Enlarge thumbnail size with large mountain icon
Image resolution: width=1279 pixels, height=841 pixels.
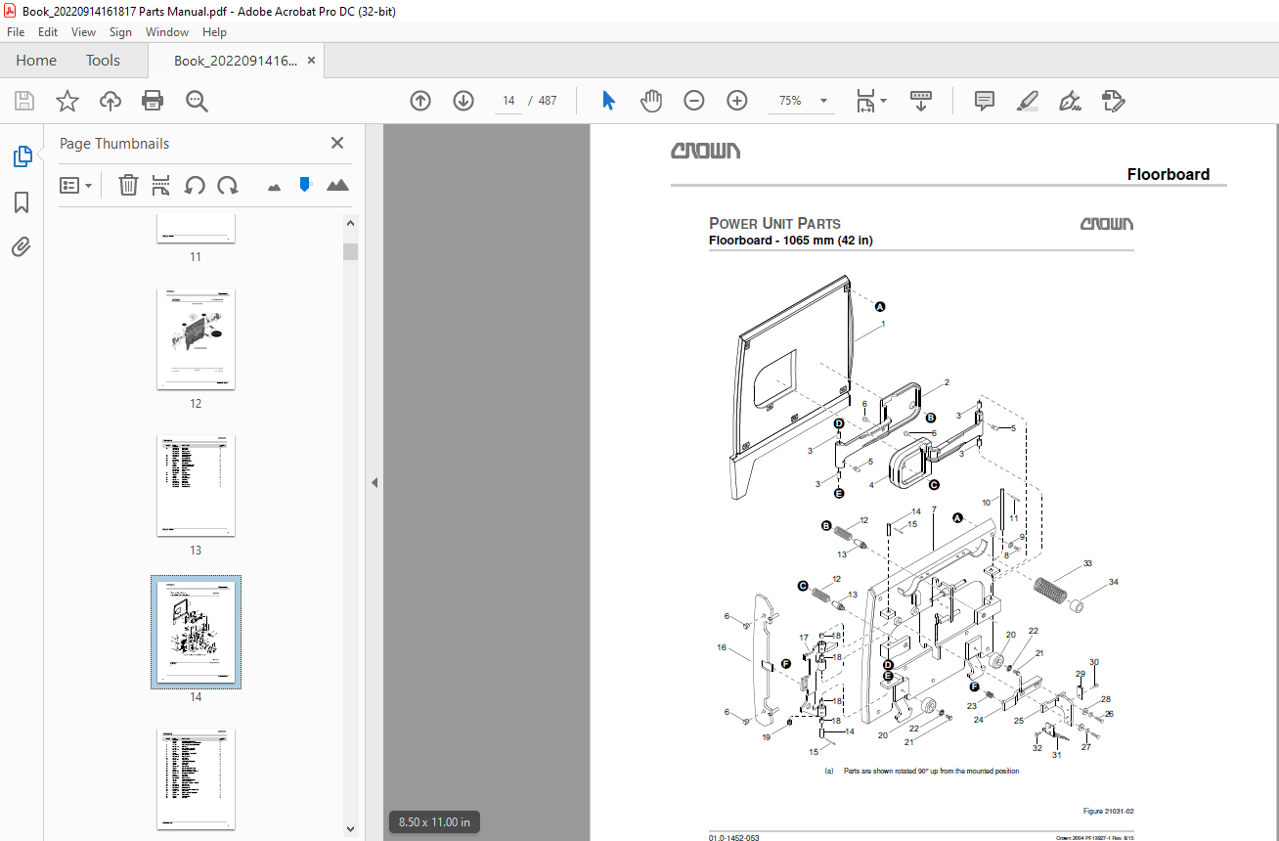[337, 185]
